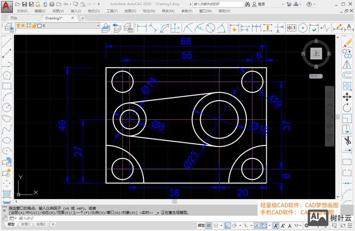The image size is (355, 231).
Task: Click the 模型 button in status bar
Action: pos(201,225)
